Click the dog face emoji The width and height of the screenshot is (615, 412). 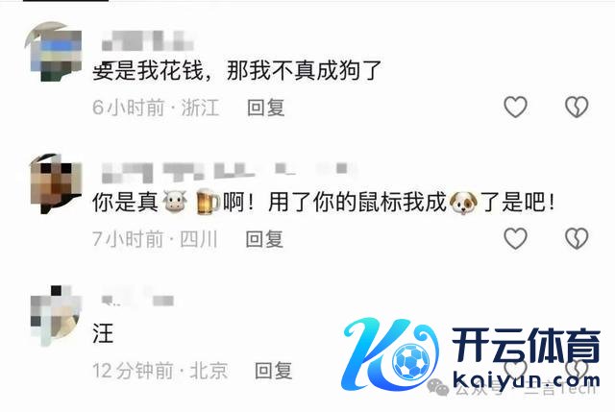click(463, 203)
